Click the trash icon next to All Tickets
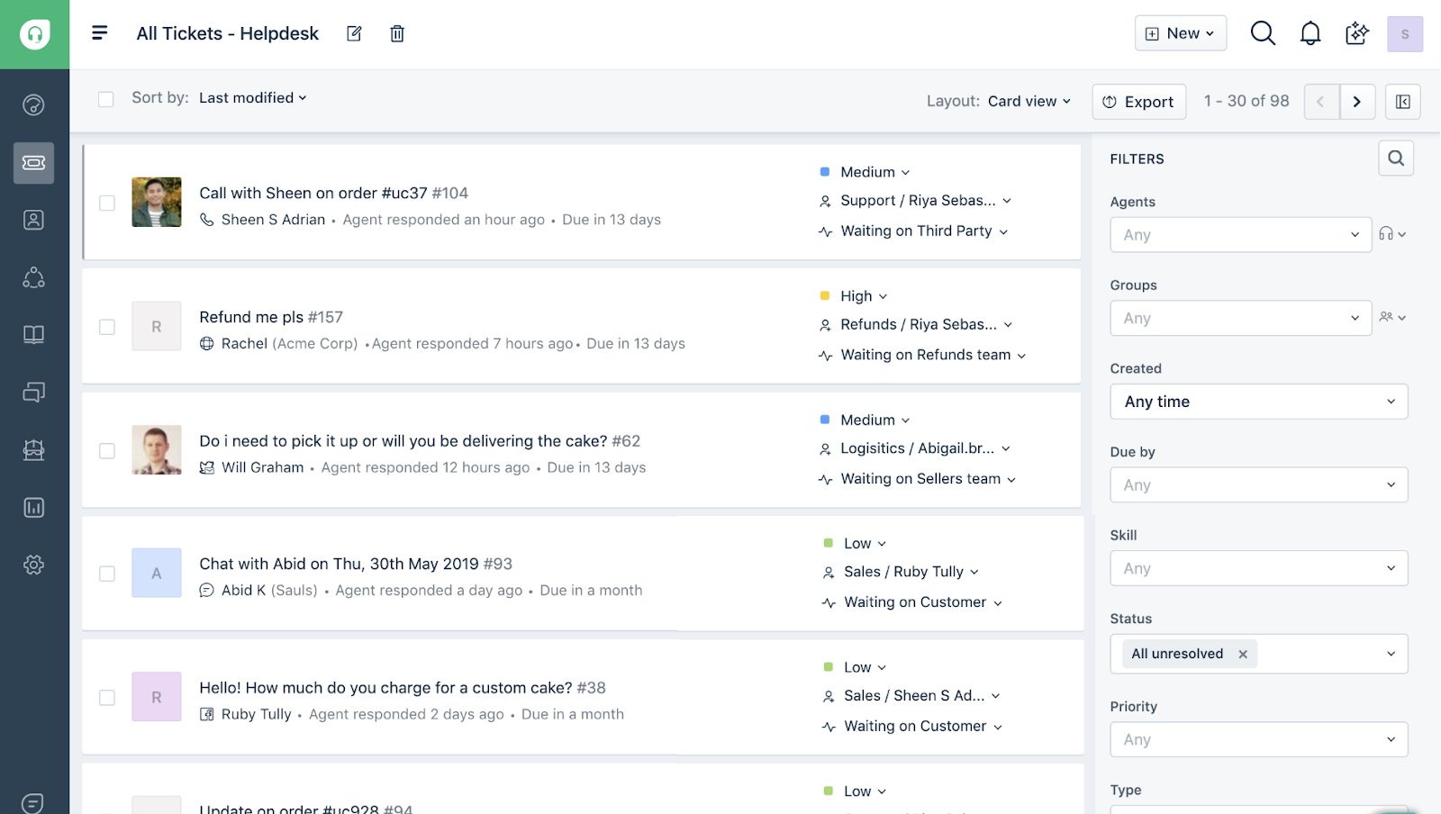This screenshot has height=814, width=1441. 396,33
